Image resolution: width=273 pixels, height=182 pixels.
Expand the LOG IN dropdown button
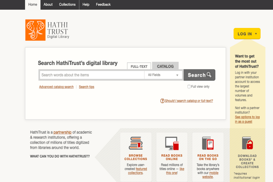click(x=247, y=34)
